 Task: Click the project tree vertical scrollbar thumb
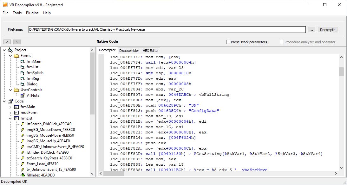click(92, 84)
